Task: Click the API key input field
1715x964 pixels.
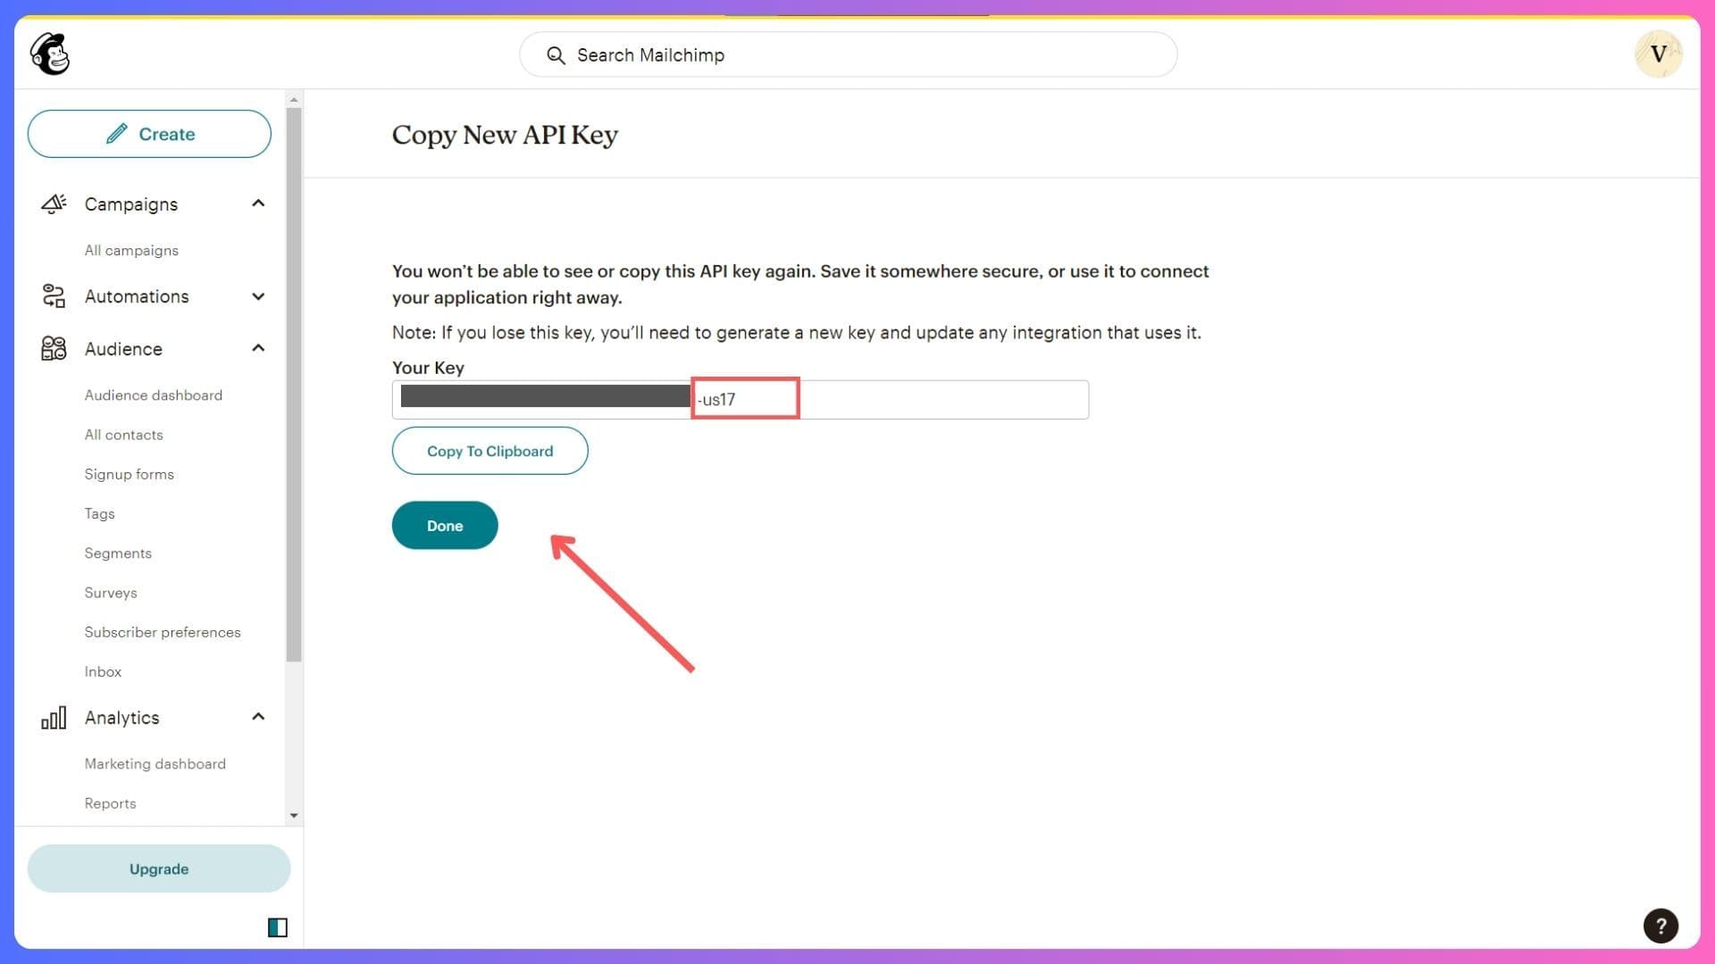Action: pos(740,399)
